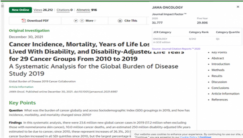Jump to Introduction in the sidebar

[x=220, y=64]
